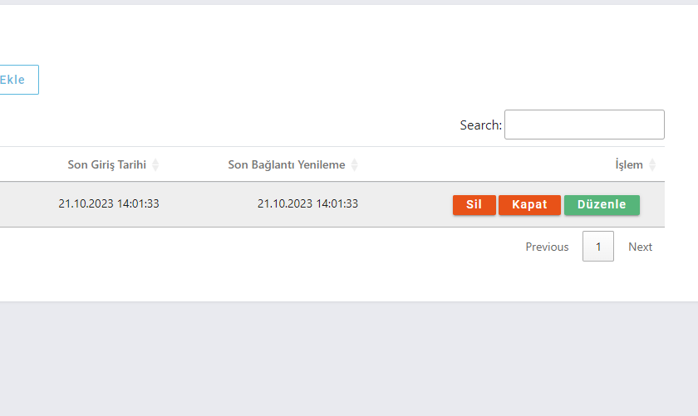Screen dimensions: 698x416
Task: Click the Son Bağlantı Yenileme date cell
Action: (x=307, y=203)
